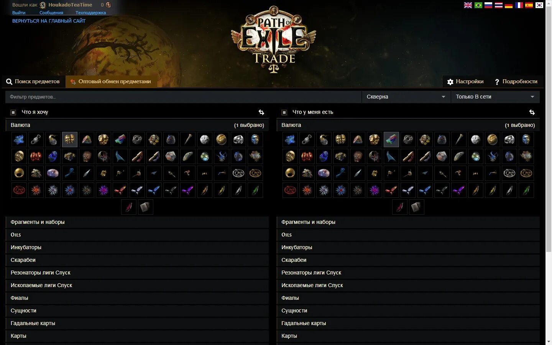Screen dimensions: 552x345
Task: Log out via the Выйти link
Action: click(19, 13)
